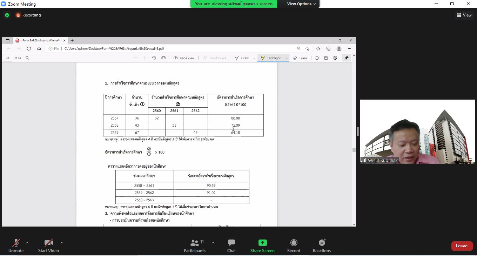477x256 pixels.
Task: Rotate the PDF page
Action: [154, 58]
